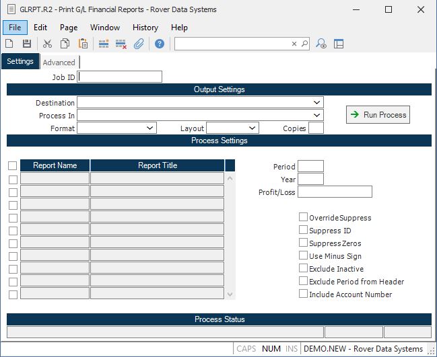Toggle the Use Minus Sign checkbox
Viewport: 437px width, 357px height.
[x=303, y=255]
